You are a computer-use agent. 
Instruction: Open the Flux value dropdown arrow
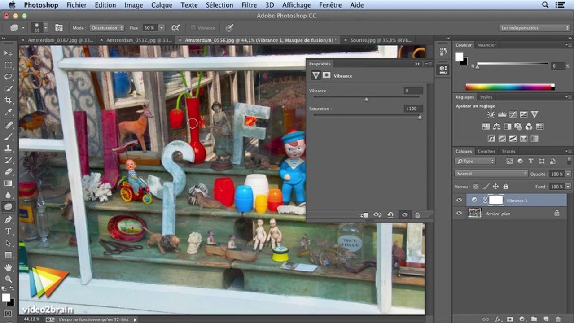coord(161,28)
